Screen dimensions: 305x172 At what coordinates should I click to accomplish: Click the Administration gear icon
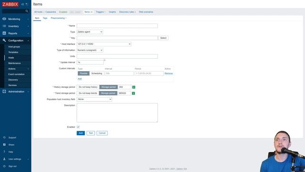tap(4, 91)
